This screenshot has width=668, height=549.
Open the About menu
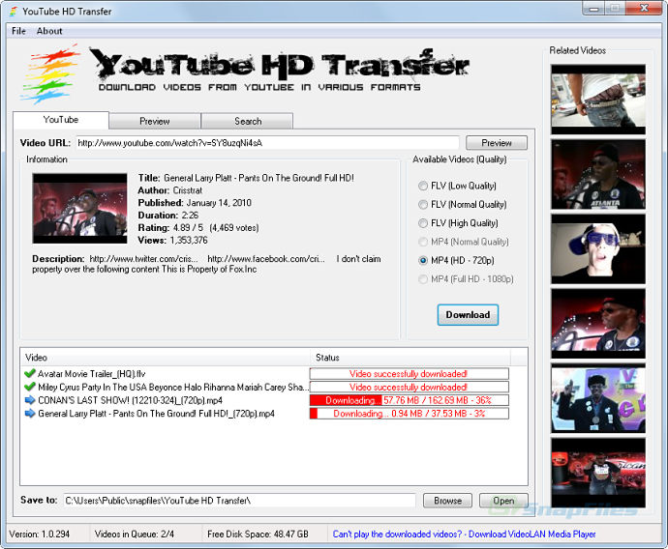(49, 31)
